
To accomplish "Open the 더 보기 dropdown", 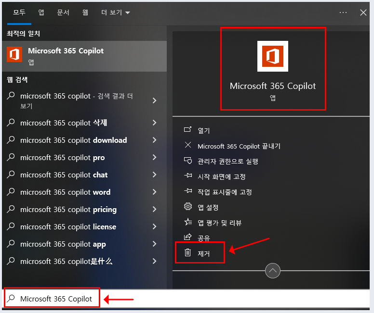I will point(116,13).
